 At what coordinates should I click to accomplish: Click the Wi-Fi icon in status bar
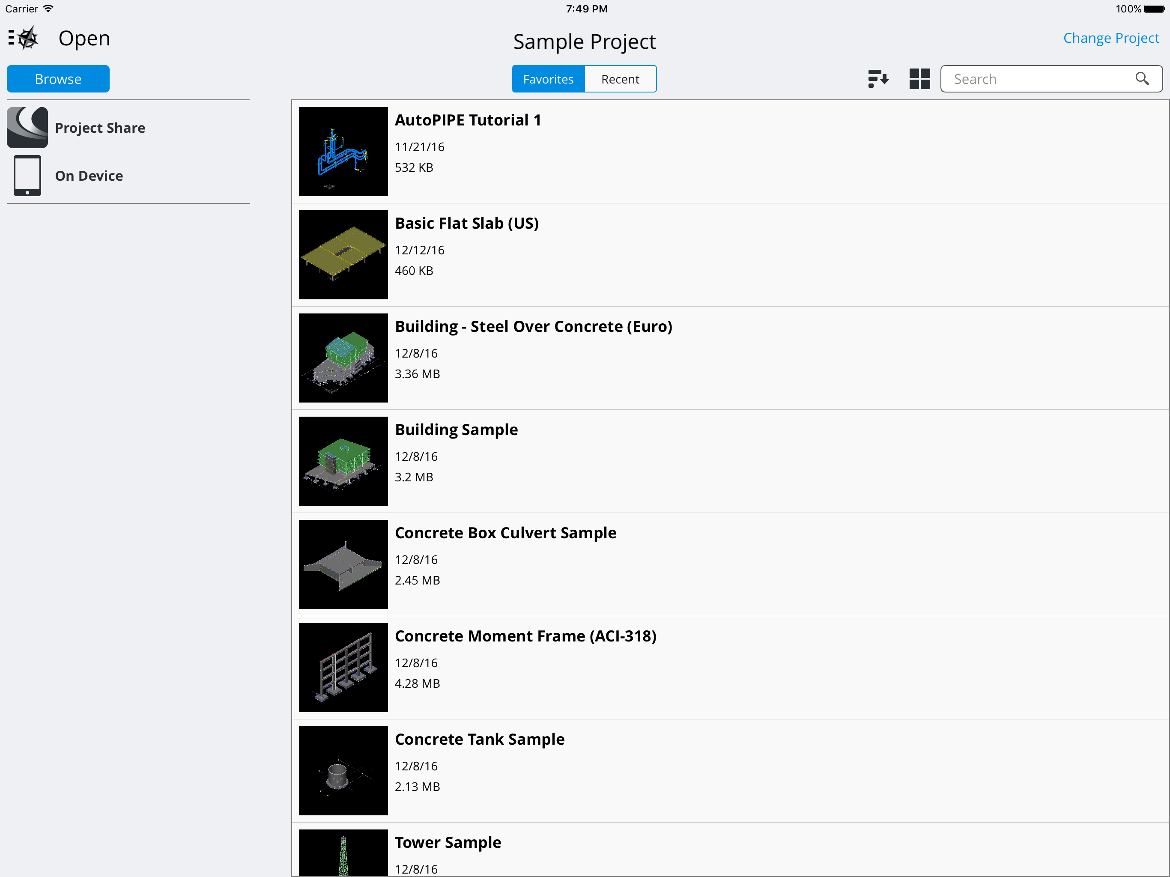click(48, 9)
